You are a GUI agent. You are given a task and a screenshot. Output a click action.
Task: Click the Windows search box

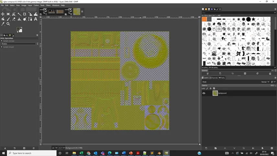point(32,153)
